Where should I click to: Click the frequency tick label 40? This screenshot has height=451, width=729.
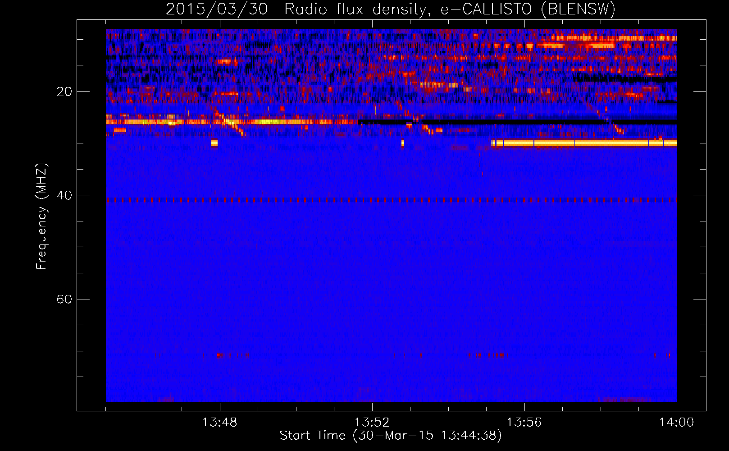[x=64, y=195]
